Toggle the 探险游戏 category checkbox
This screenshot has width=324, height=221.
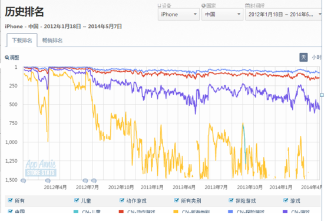[232, 200]
